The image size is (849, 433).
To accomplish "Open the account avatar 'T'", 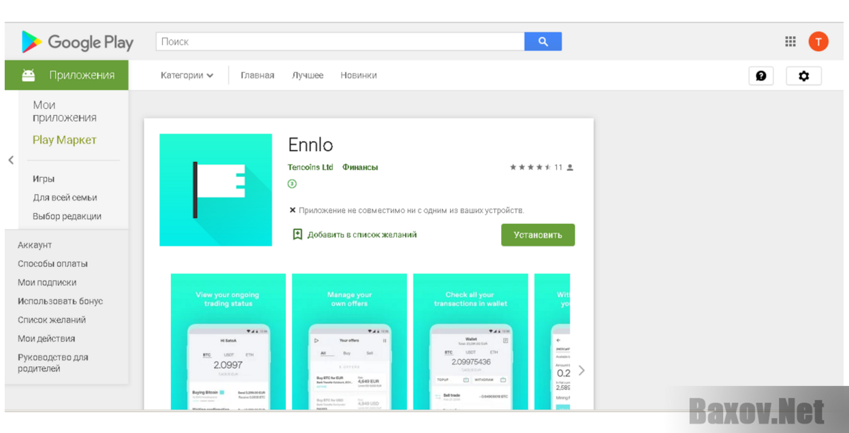I will pyautogui.click(x=818, y=42).
